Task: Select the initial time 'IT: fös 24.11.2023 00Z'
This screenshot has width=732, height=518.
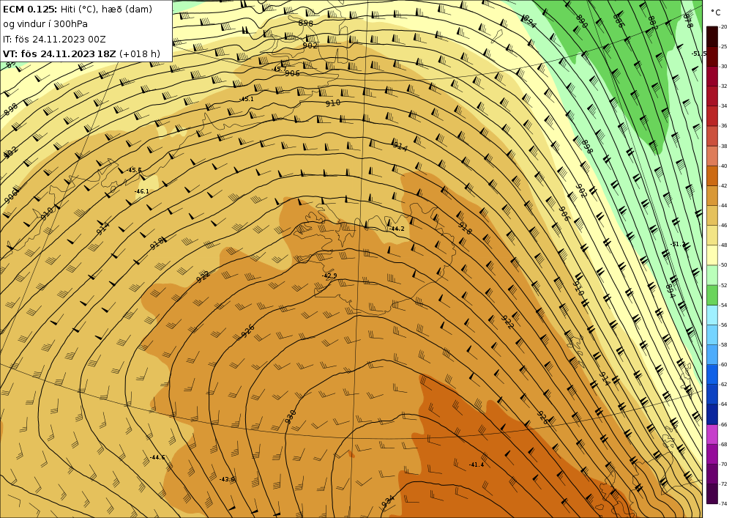Action: (x=54, y=40)
